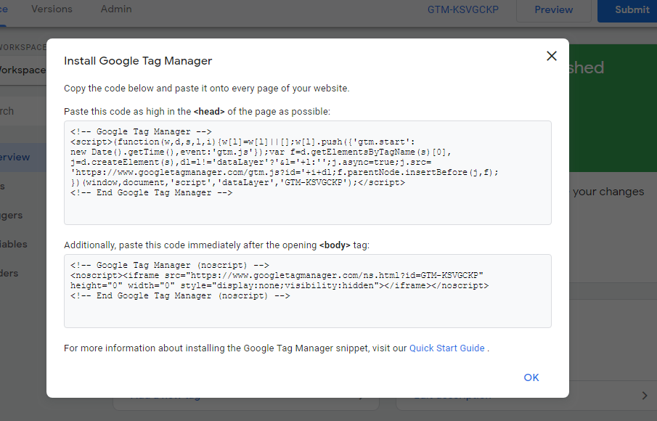Click the chevron arrow on the background card

click(645, 396)
